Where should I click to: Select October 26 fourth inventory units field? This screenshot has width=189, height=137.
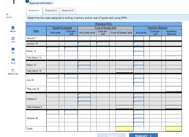pos(139,124)
